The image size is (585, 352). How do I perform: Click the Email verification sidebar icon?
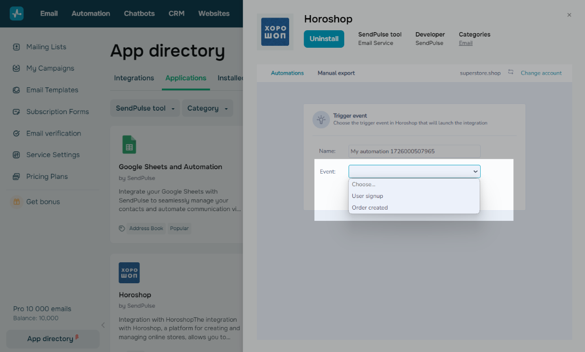[x=17, y=134]
